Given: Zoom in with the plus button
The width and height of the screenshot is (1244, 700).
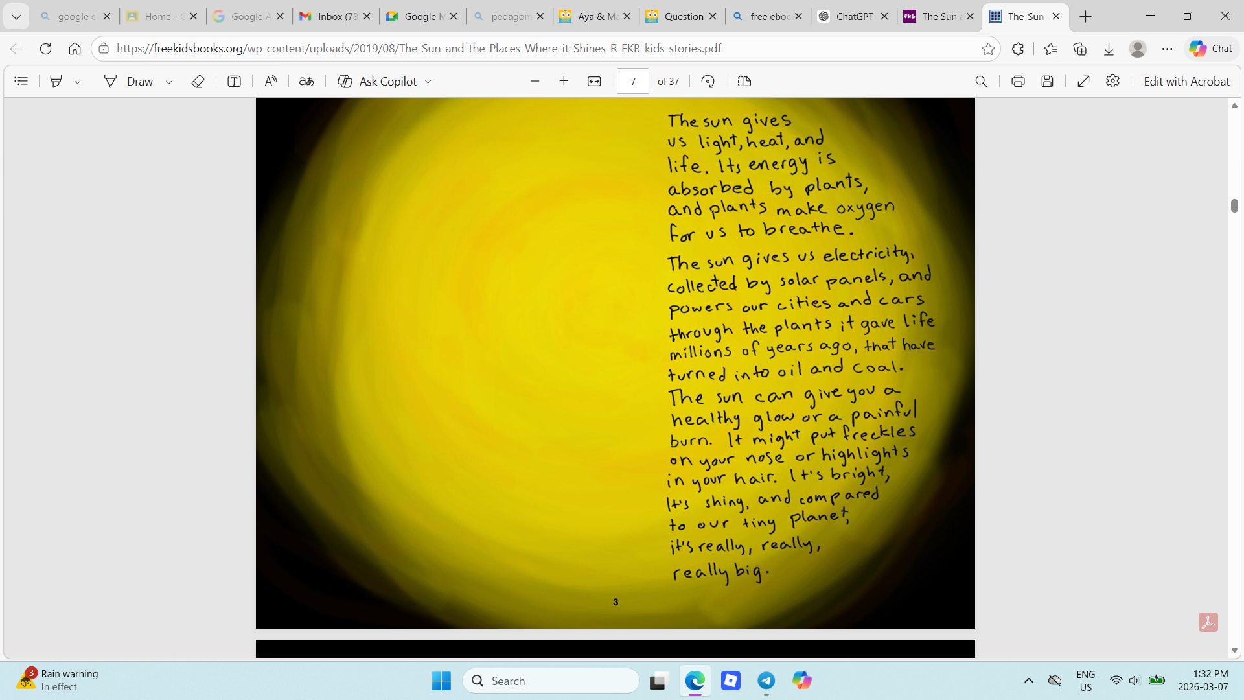Looking at the screenshot, I should [x=564, y=81].
